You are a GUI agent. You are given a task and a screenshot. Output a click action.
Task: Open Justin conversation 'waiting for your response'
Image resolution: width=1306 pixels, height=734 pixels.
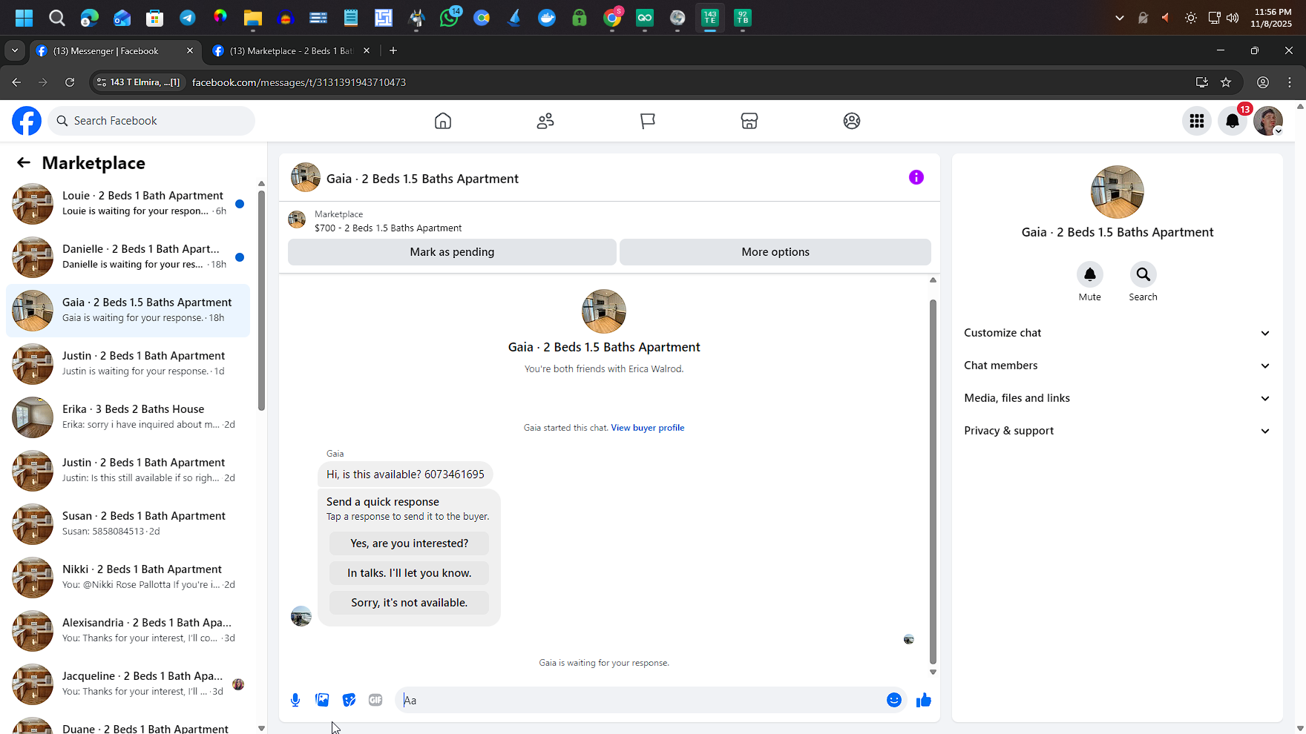128,364
